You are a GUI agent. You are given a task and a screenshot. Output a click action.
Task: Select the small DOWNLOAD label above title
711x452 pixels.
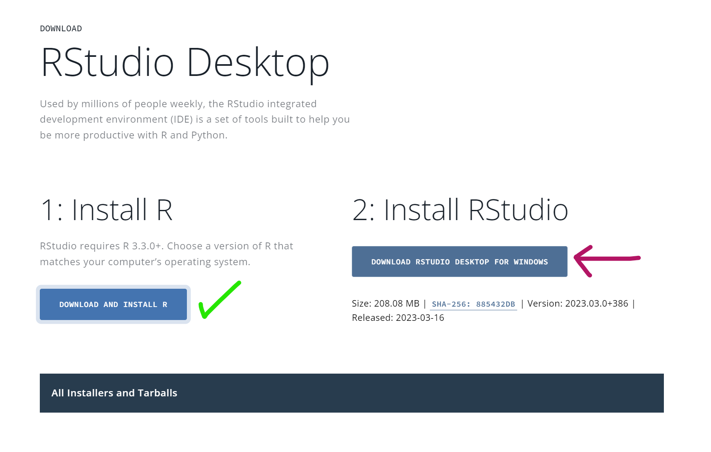pos(61,28)
